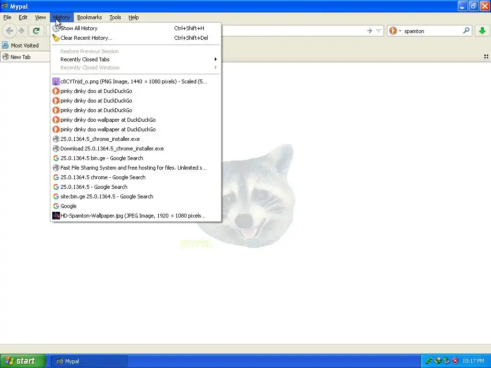
Task: Click the Mypal taskbar button
Action: point(89,361)
